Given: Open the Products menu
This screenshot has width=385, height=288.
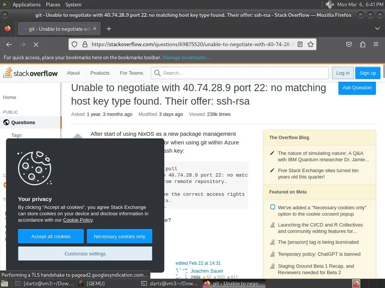Looking at the screenshot, I should click(x=100, y=73).
